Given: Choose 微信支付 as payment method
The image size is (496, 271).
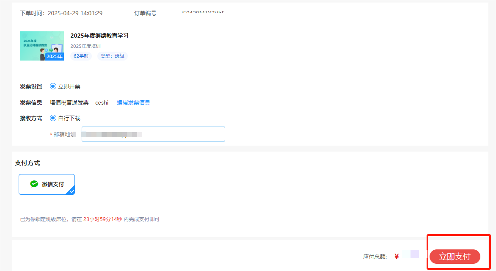Looking at the screenshot, I should [x=47, y=184].
